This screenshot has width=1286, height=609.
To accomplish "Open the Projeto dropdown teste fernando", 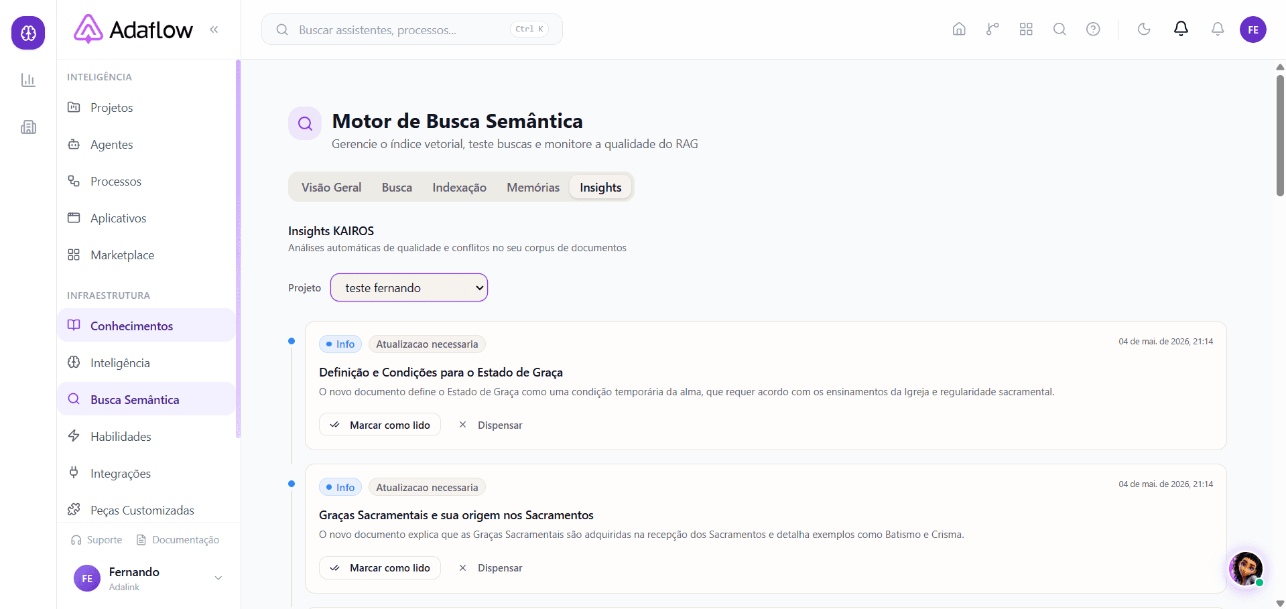I will coord(409,287).
